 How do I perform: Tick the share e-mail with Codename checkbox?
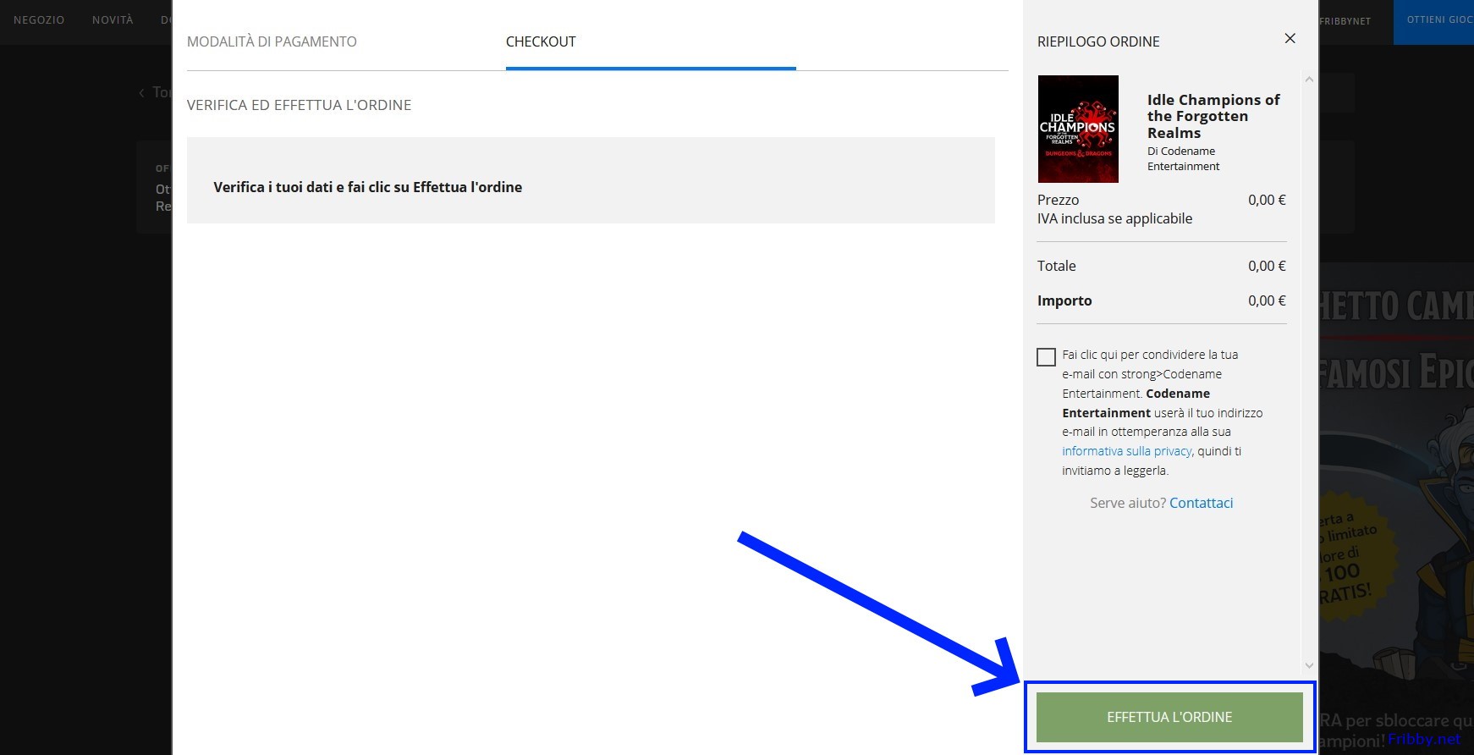(x=1046, y=356)
